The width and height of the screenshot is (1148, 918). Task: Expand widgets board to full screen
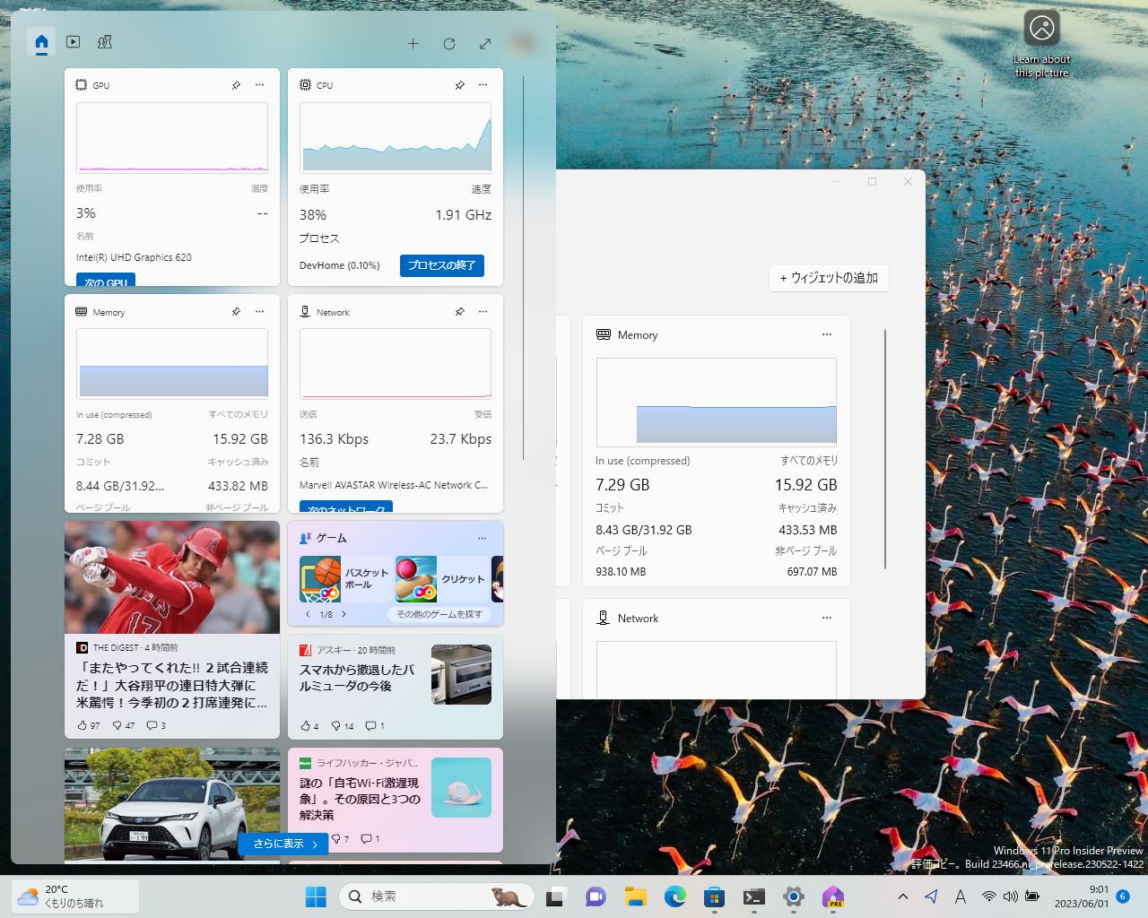tap(484, 43)
